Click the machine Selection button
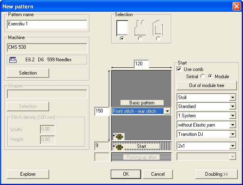This screenshot has width=243, height=185. coord(28,73)
